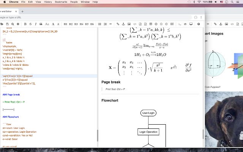Insert a horizontal rule line

[110, 24]
